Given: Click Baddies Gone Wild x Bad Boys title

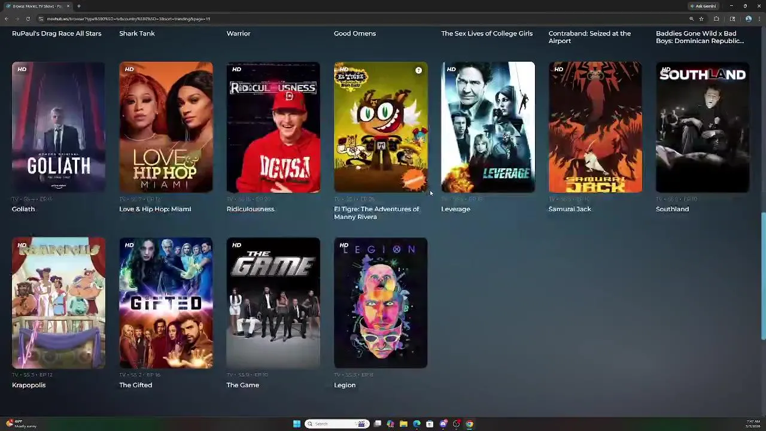Looking at the screenshot, I should [x=700, y=37].
